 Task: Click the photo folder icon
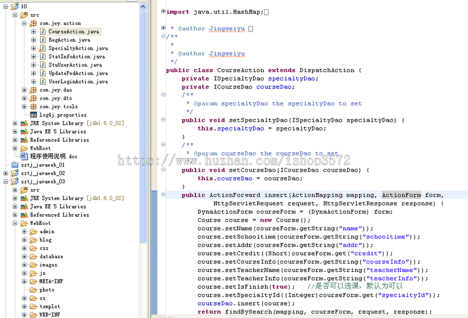point(33,289)
